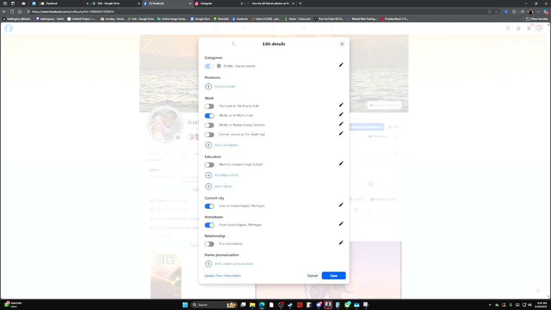Open the Free YouTube HD bookmark
This screenshot has width=551, height=310.
tap(329, 19)
